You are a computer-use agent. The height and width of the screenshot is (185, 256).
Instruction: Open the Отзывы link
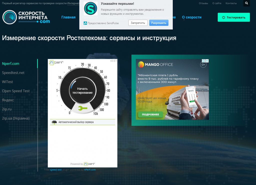point(203,3)
